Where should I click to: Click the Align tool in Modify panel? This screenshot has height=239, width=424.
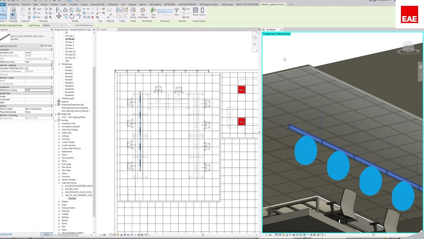(x=59, y=10)
